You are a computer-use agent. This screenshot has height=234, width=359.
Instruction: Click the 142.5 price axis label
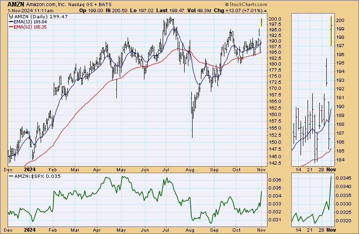click(275, 163)
